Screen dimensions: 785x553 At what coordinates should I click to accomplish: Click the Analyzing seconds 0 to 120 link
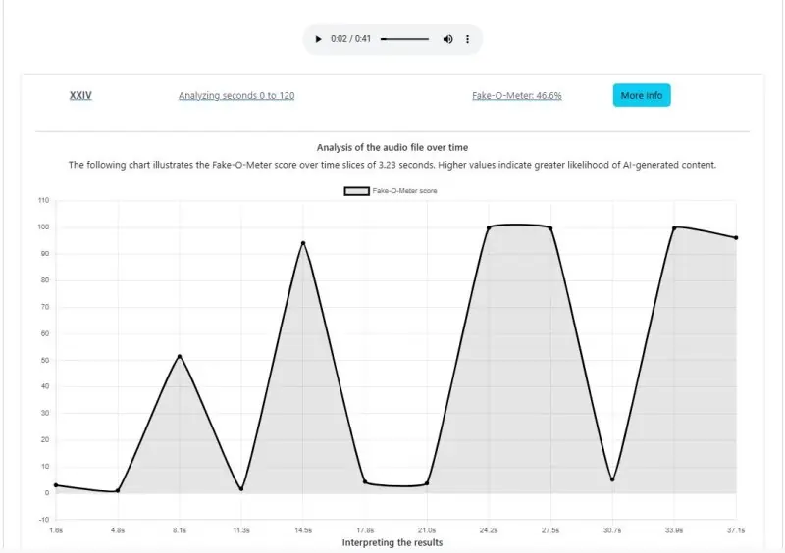point(236,96)
